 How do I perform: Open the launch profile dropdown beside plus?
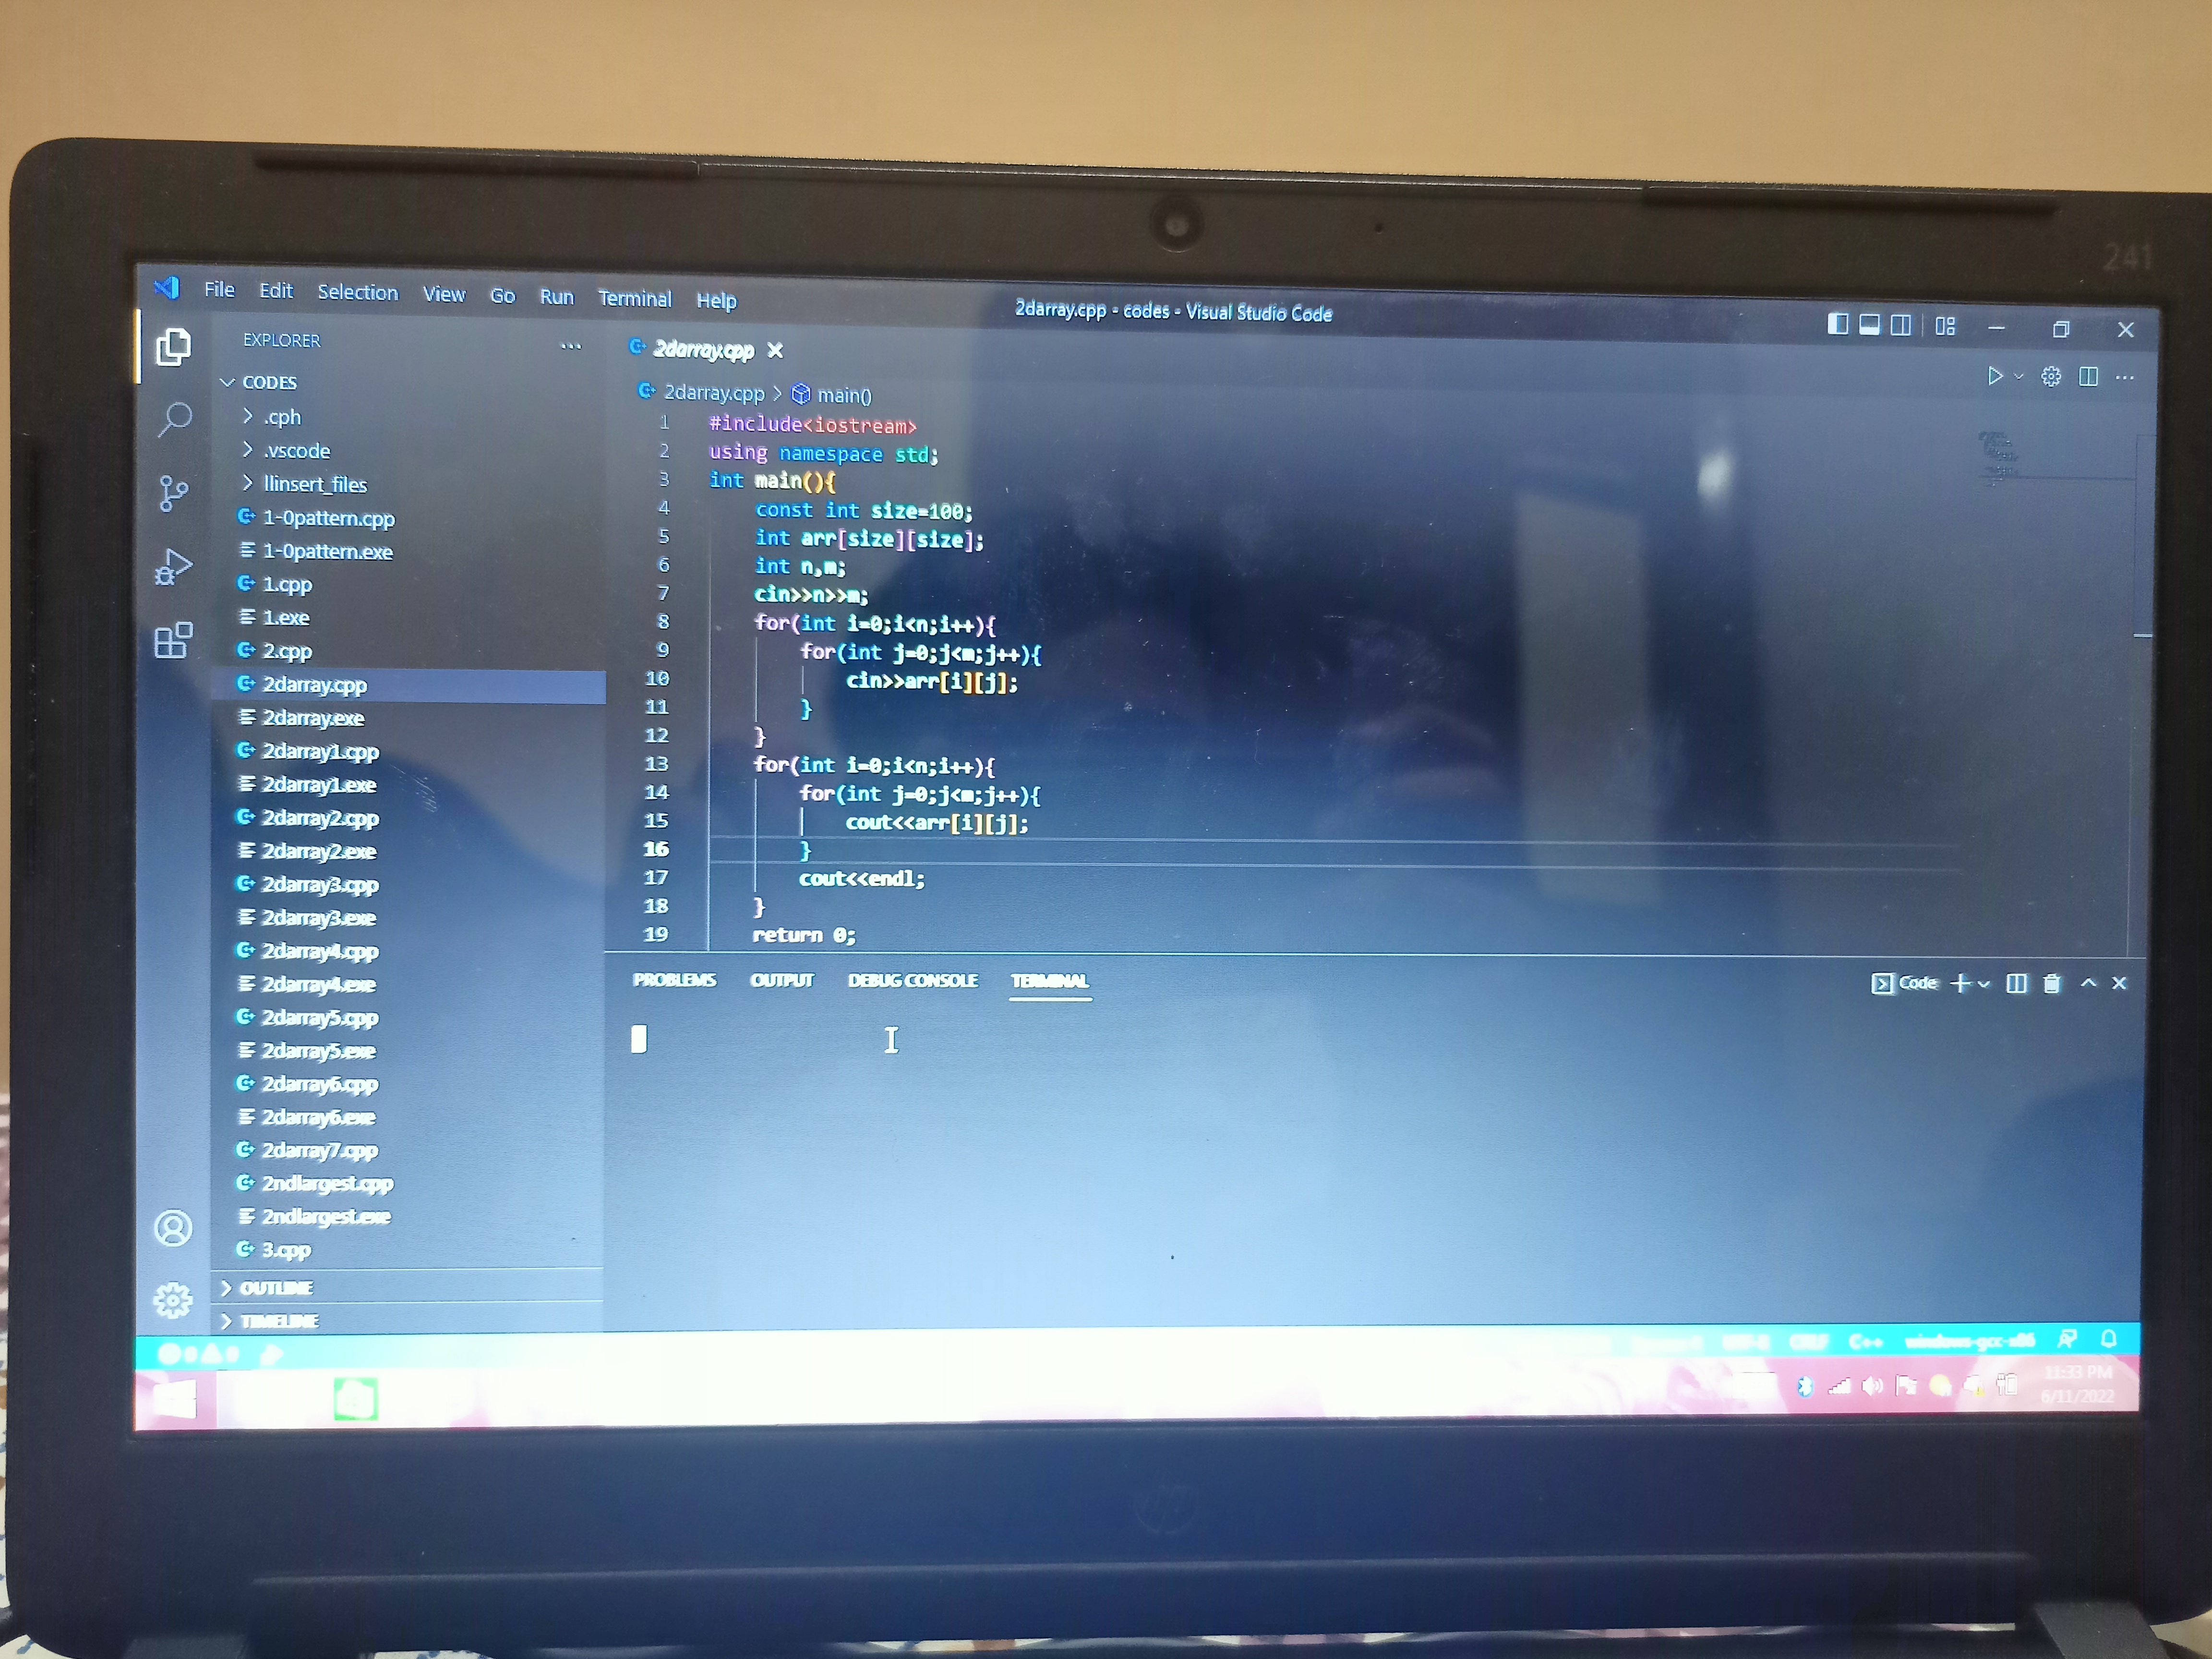click(1984, 984)
